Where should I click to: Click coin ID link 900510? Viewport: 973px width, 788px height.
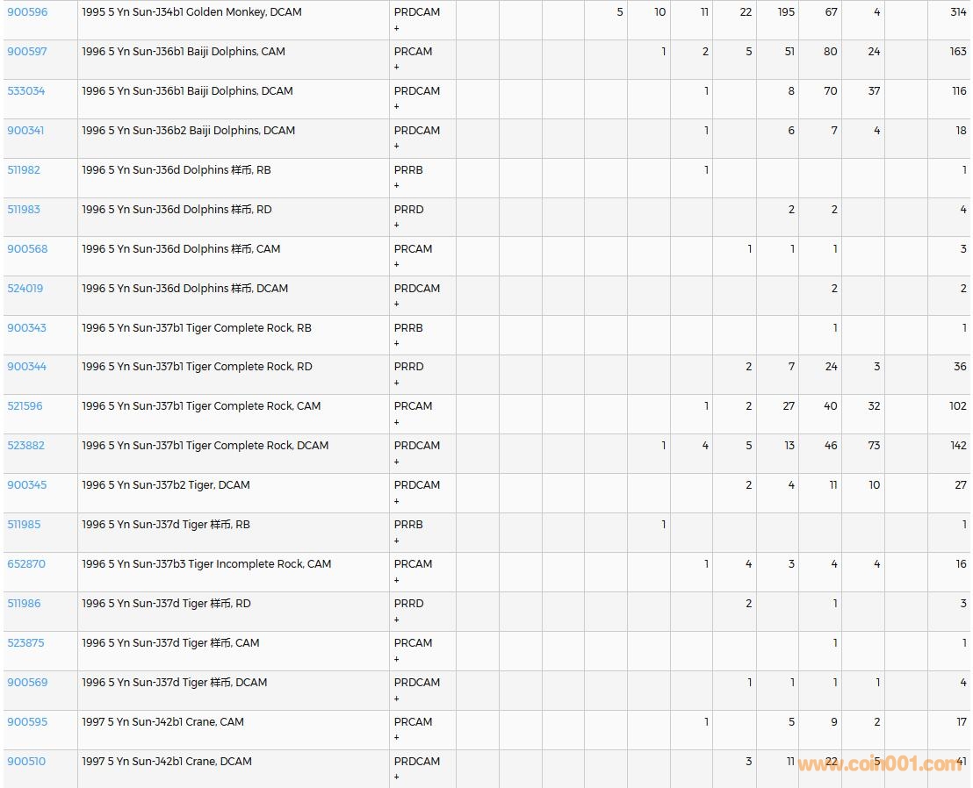pyautogui.click(x=26, y=762)
